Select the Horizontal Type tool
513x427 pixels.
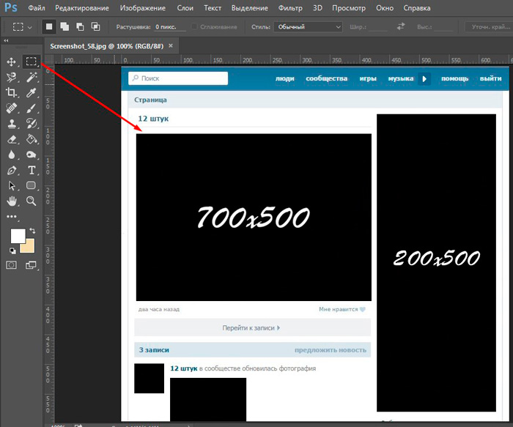(32, 171)
